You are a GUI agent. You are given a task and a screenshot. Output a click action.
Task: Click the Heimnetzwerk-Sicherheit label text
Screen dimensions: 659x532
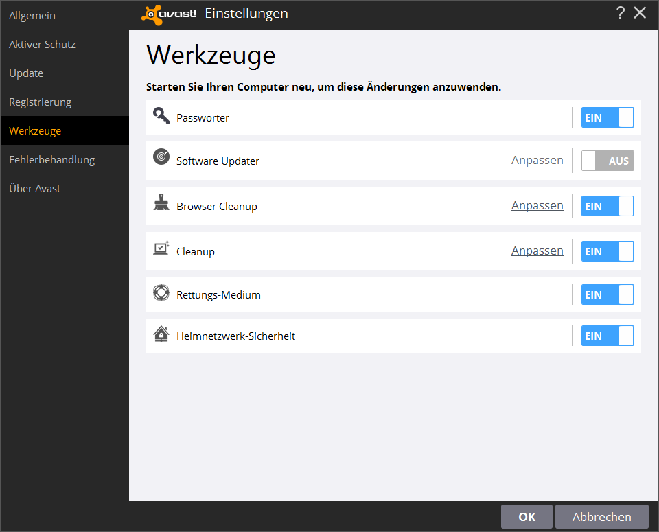235,336
